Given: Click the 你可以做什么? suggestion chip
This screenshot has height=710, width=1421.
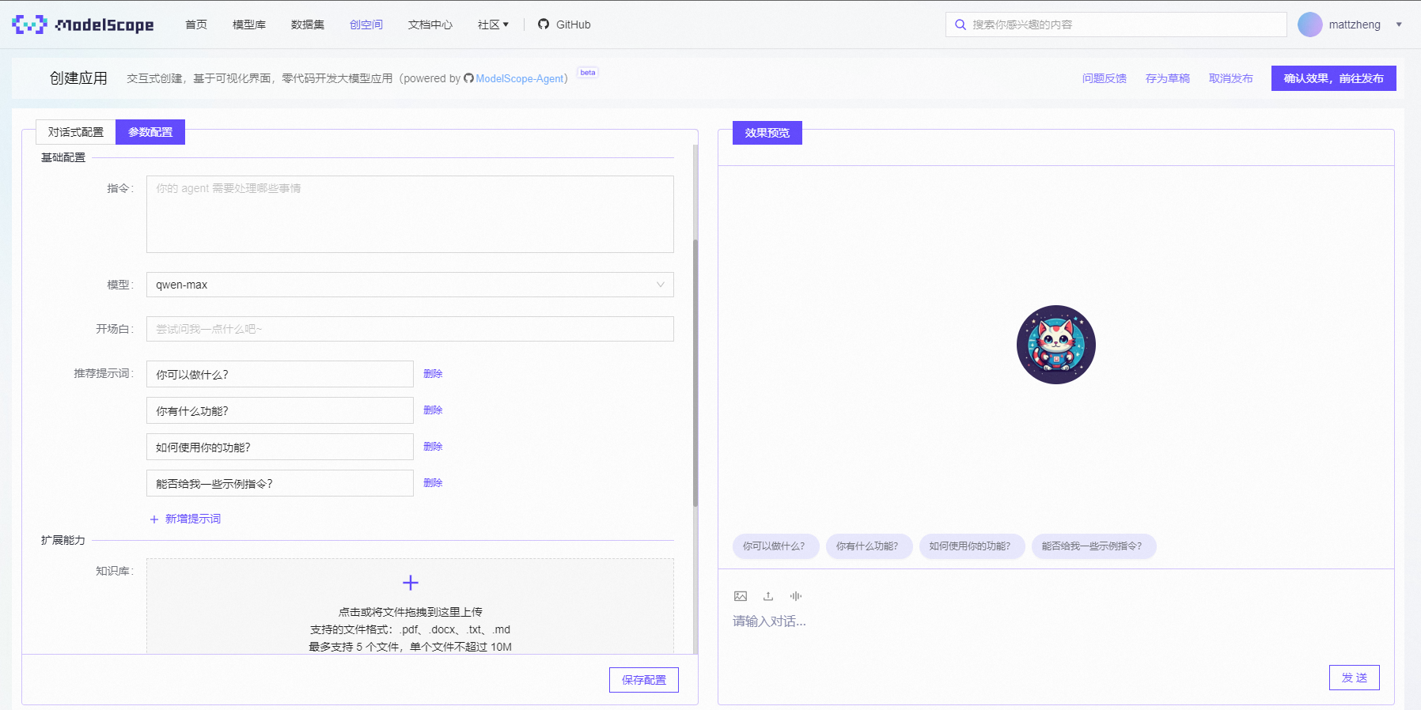Looking at the screenshot, I should [775, 546].
